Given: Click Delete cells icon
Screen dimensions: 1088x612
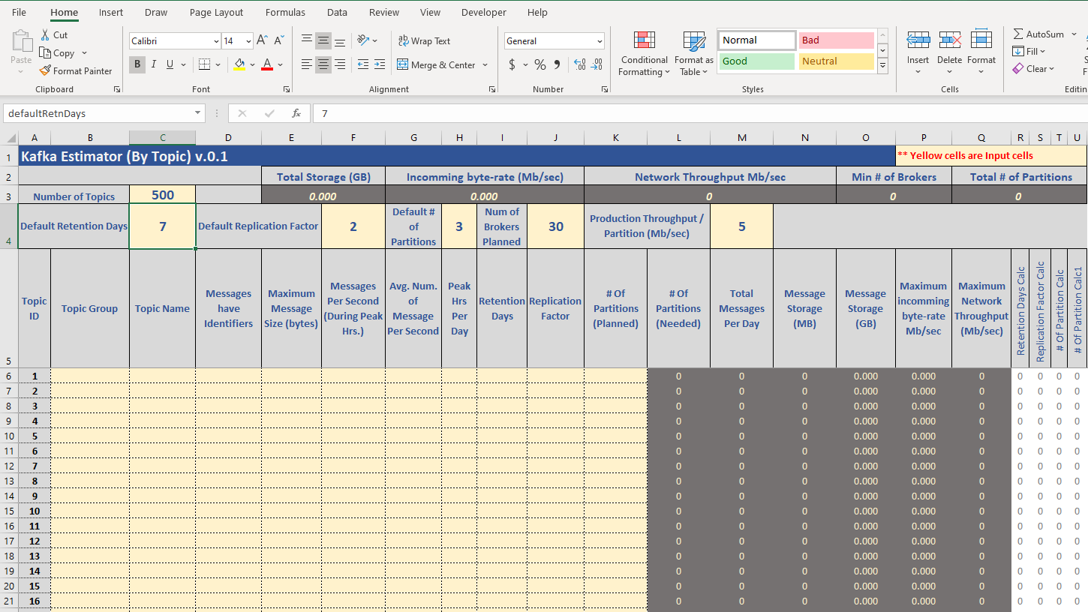Looking at the screenshot, I should point(950,40).
